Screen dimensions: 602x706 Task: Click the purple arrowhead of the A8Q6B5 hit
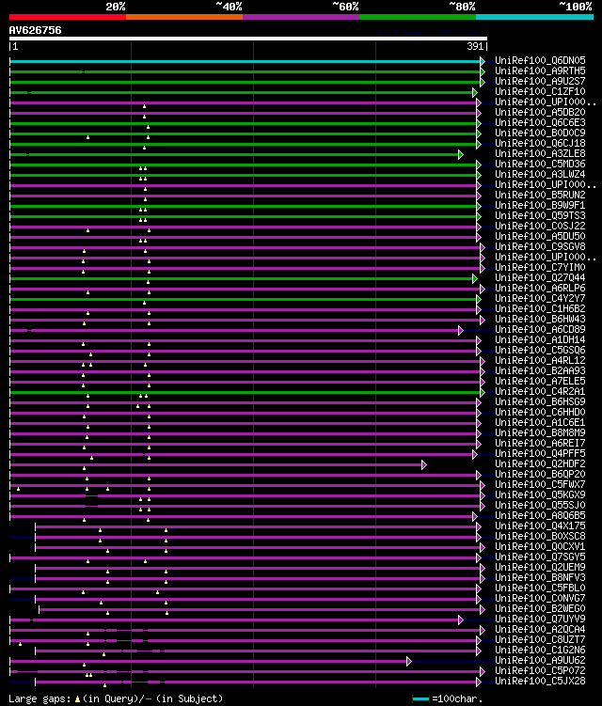click(x=474, y=516)
